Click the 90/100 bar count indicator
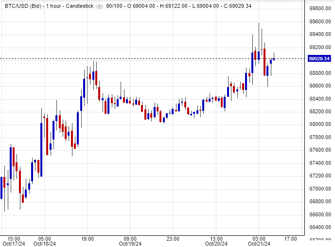 (115, 6)
